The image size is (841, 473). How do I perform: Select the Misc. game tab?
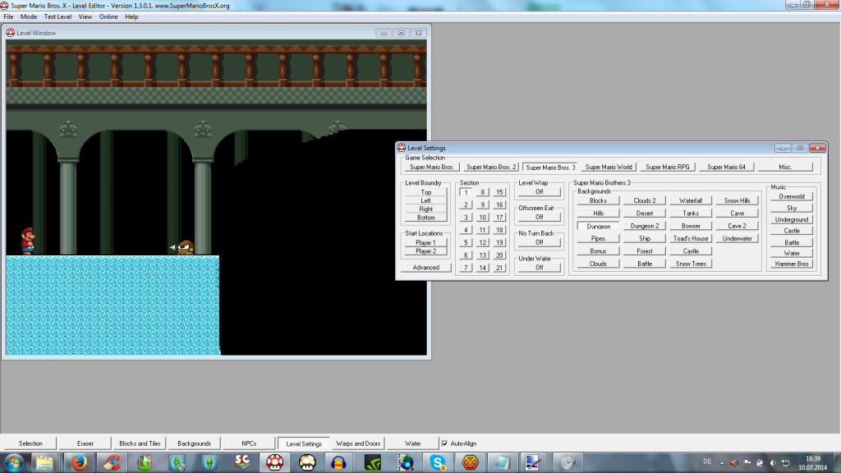click(785, 167)
